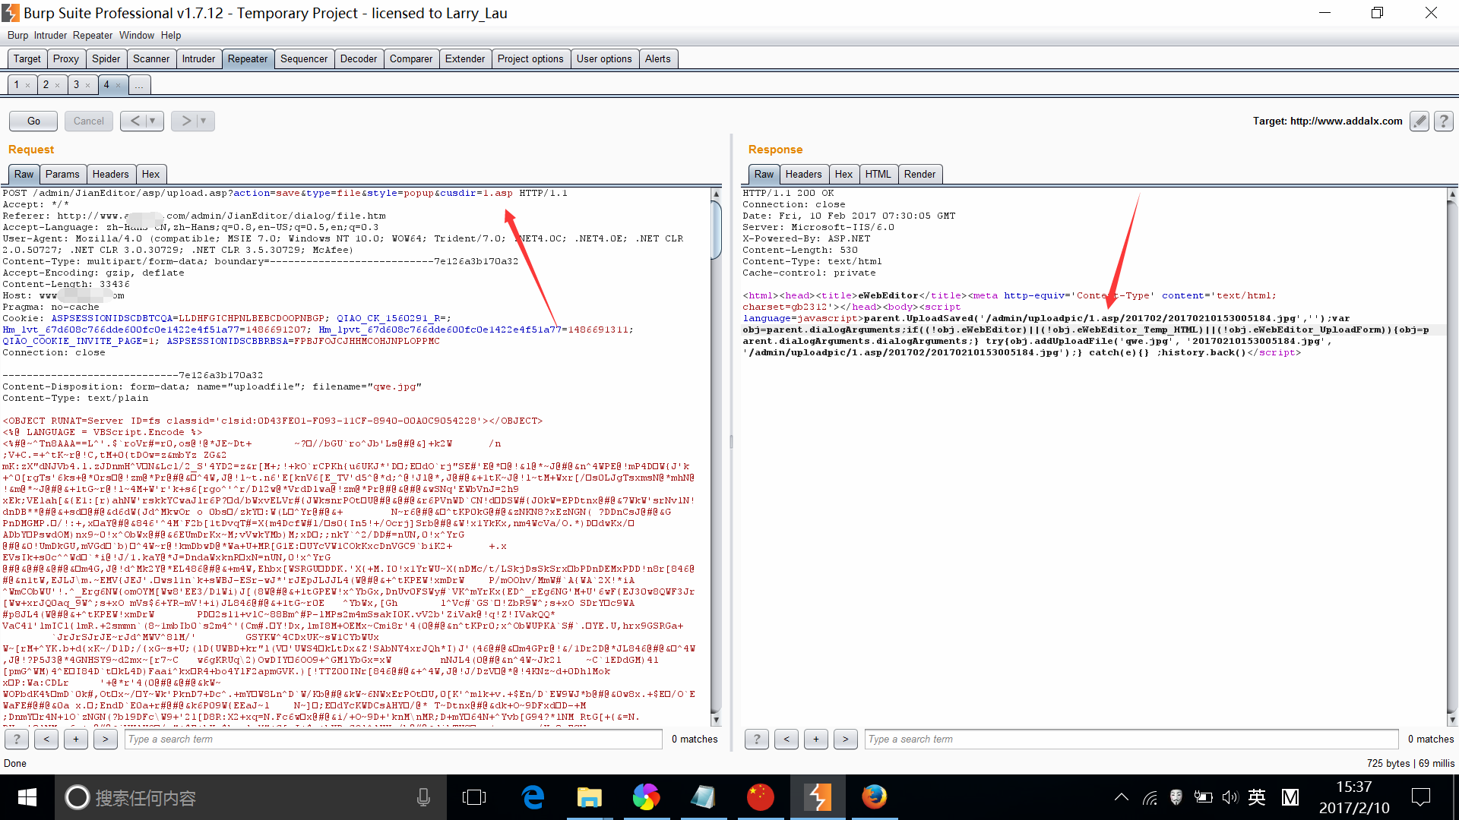This screenshot has width=1459, height=820.
Task: Click previous match arrow in response search
Action: [786, 739]
